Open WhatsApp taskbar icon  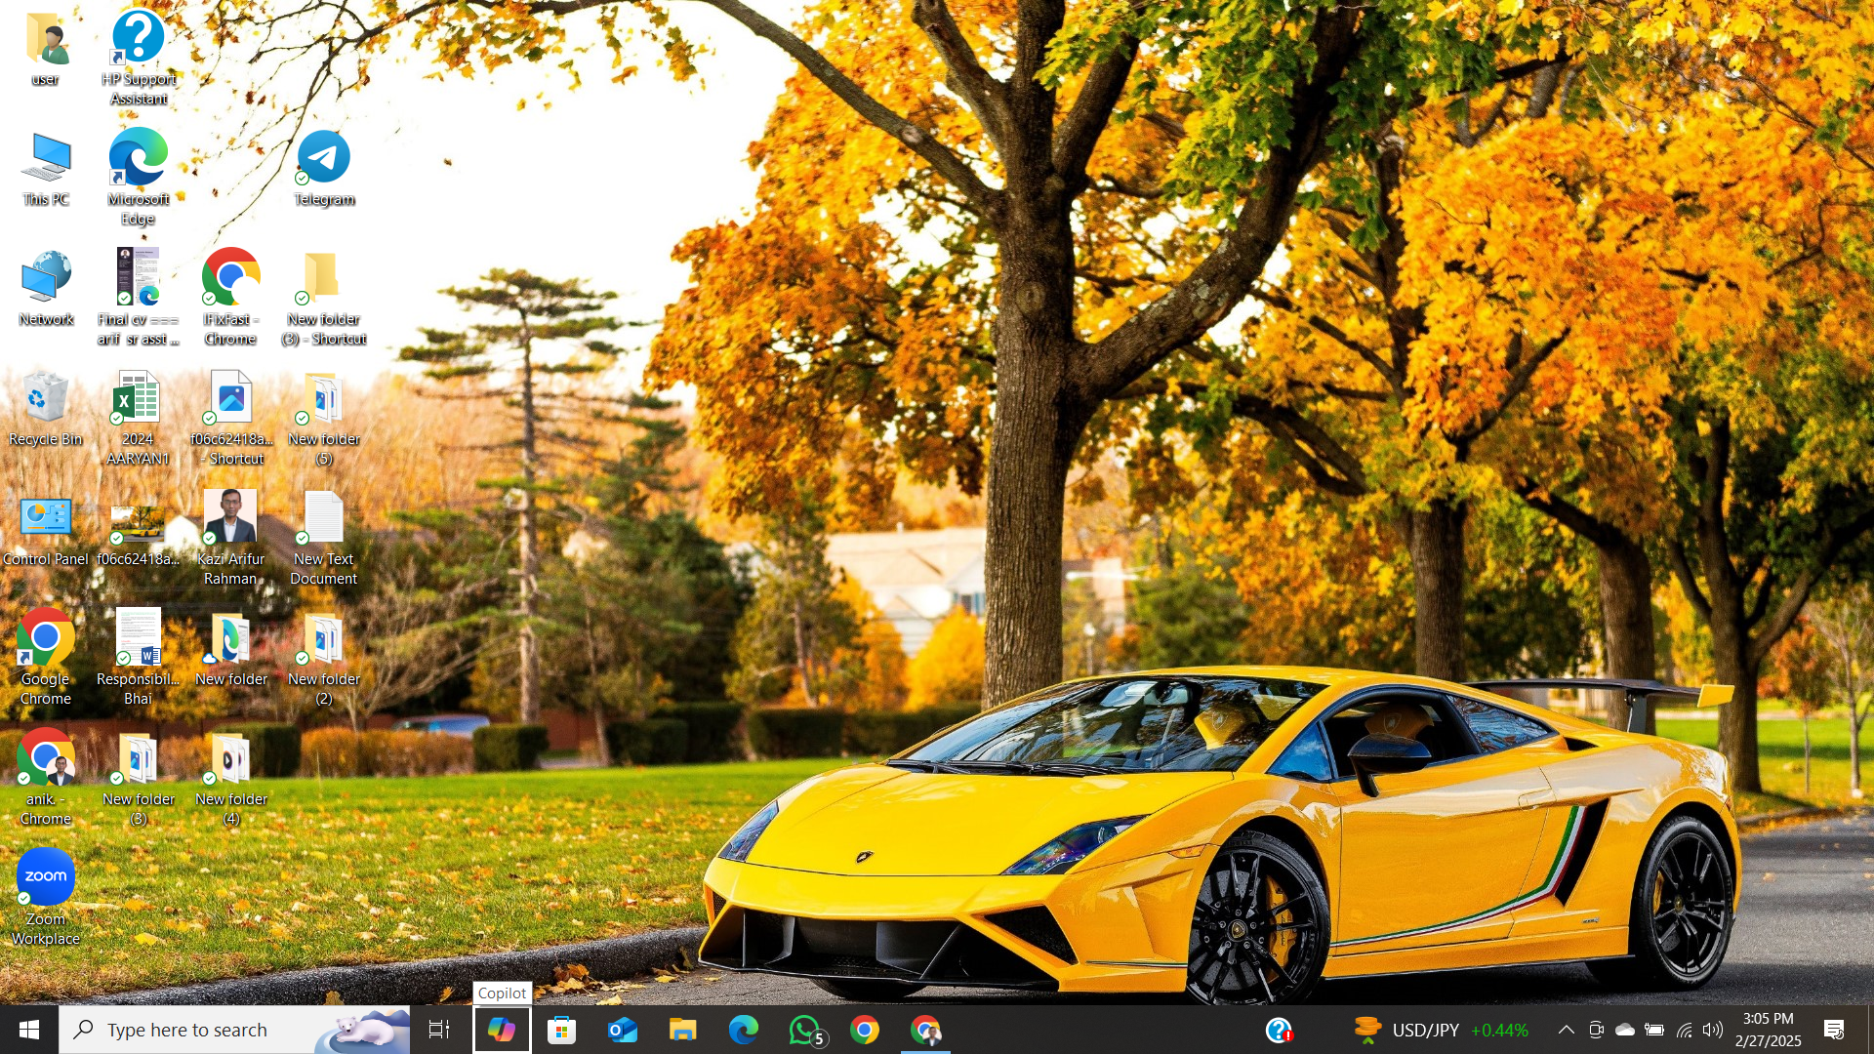click(806, 1031)
